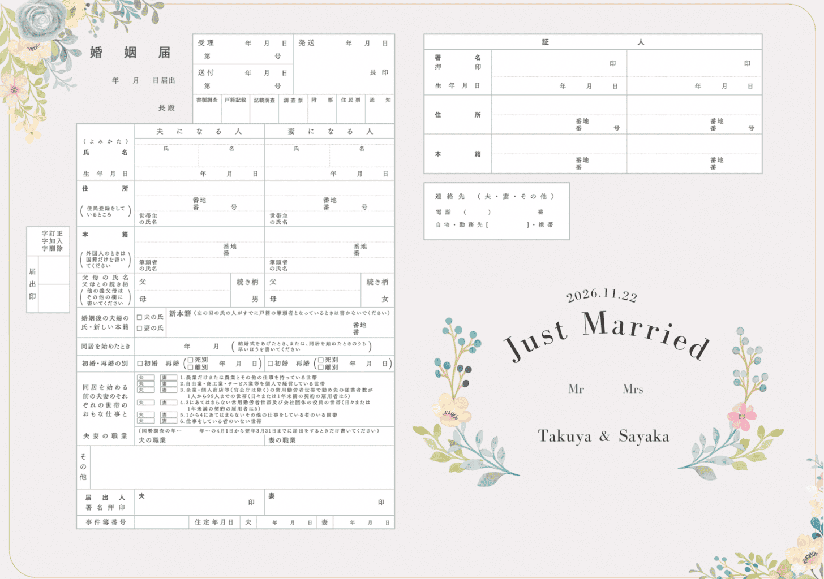Tick the husband's 初婚 checkbox
This screenshot has height=579, width=824.
pos(140,364)
